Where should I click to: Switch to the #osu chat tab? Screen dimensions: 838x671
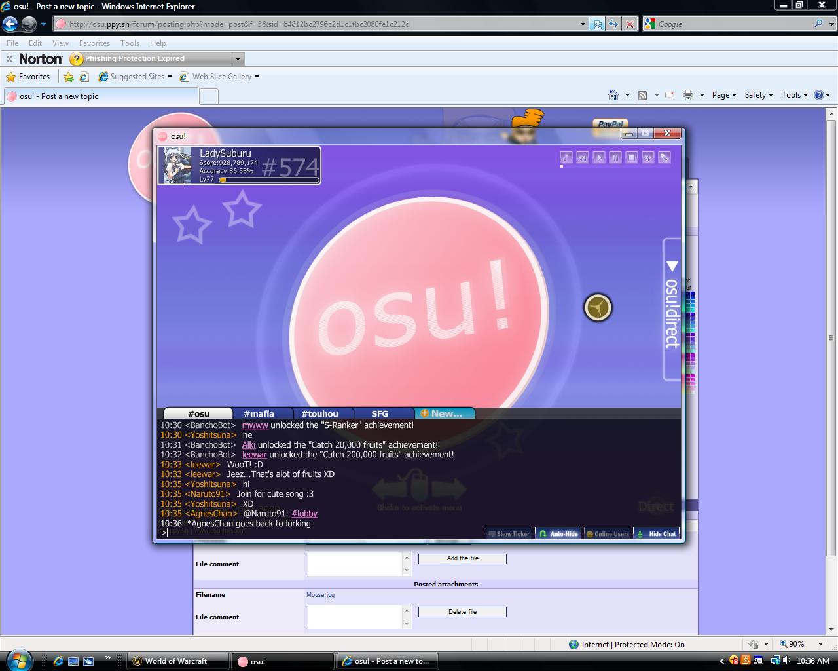click(x=198, y=413)
